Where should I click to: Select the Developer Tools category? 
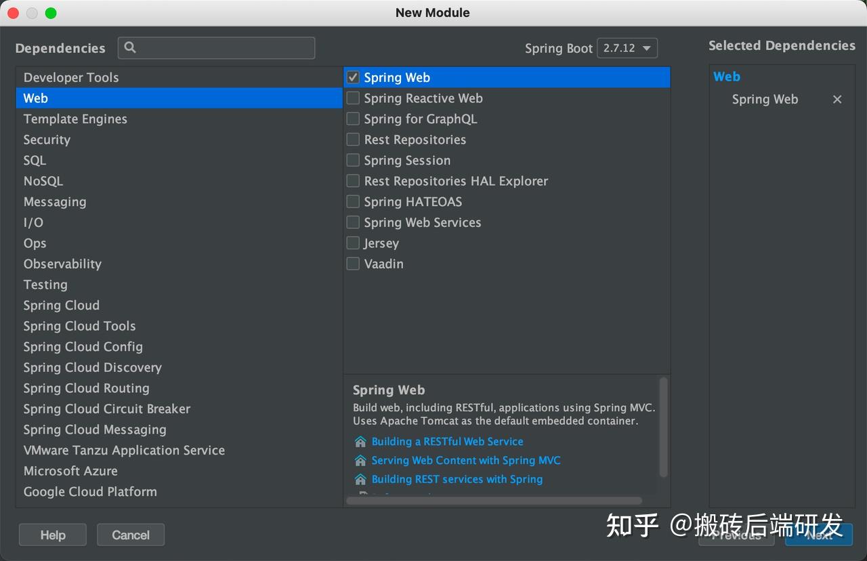[71, 77]
